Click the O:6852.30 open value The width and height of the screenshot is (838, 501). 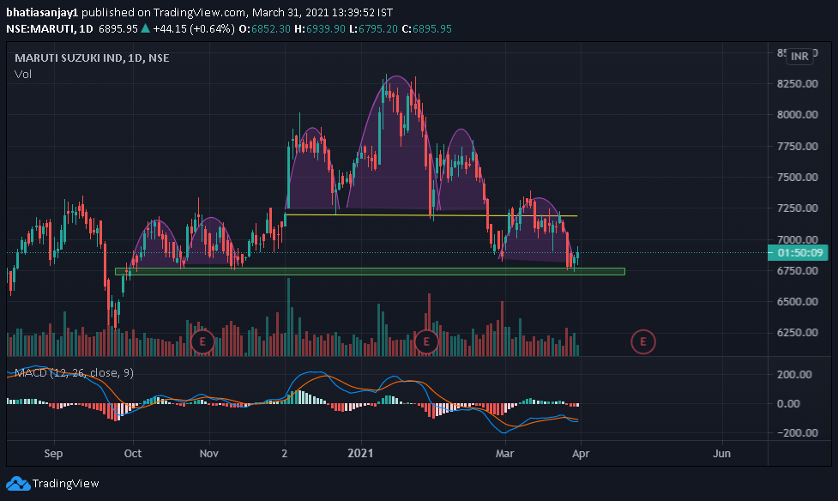(264, 29)
